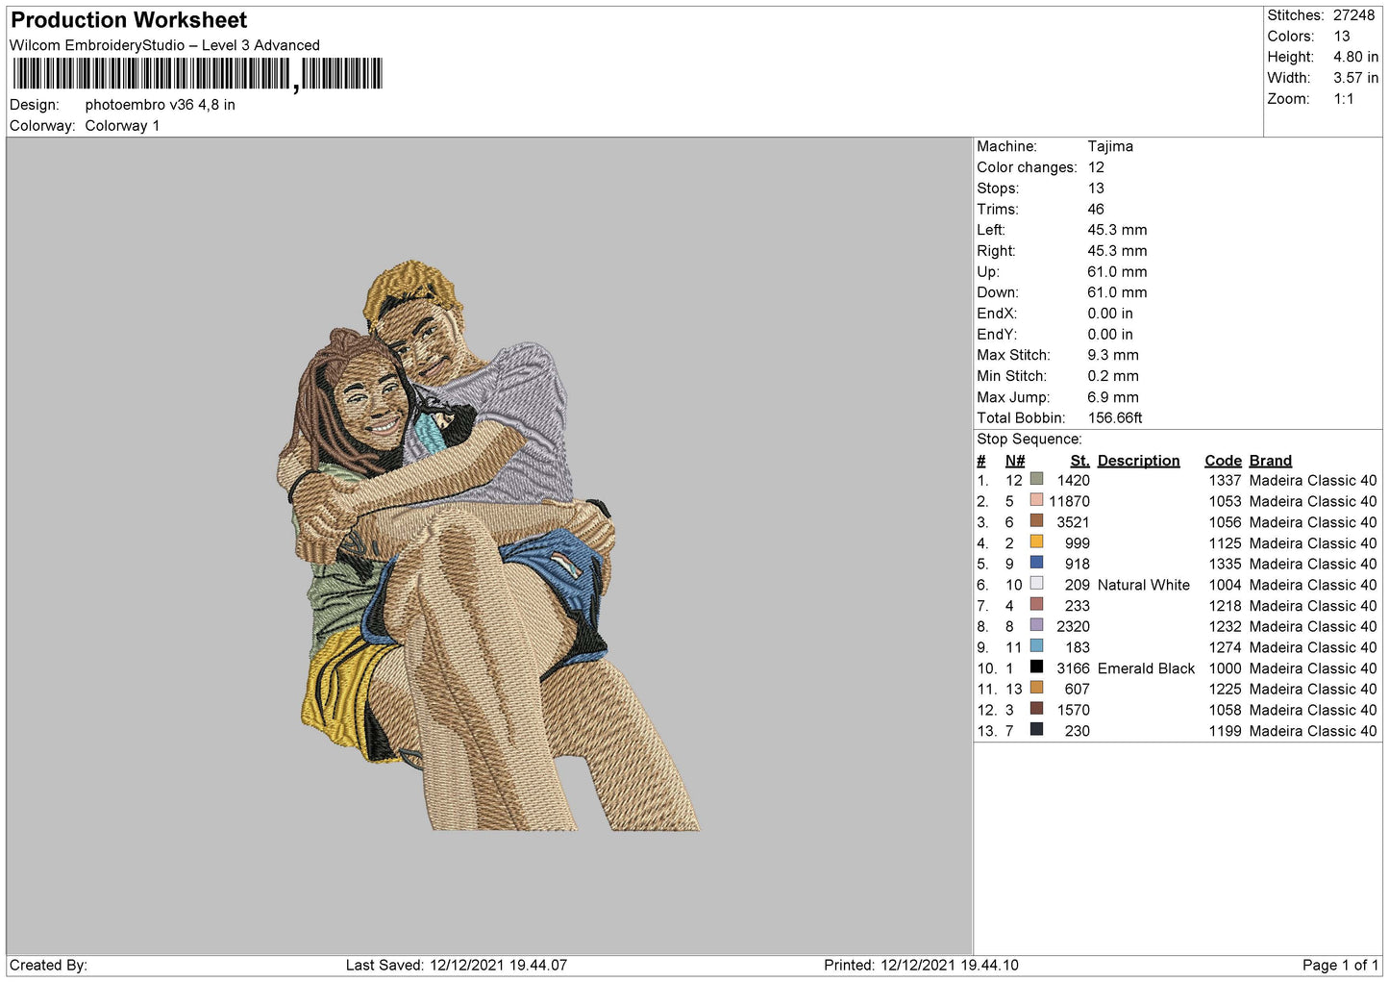Click the barcode under the worksheet title
Screen dimensions: 1389x982
point(197,74)
